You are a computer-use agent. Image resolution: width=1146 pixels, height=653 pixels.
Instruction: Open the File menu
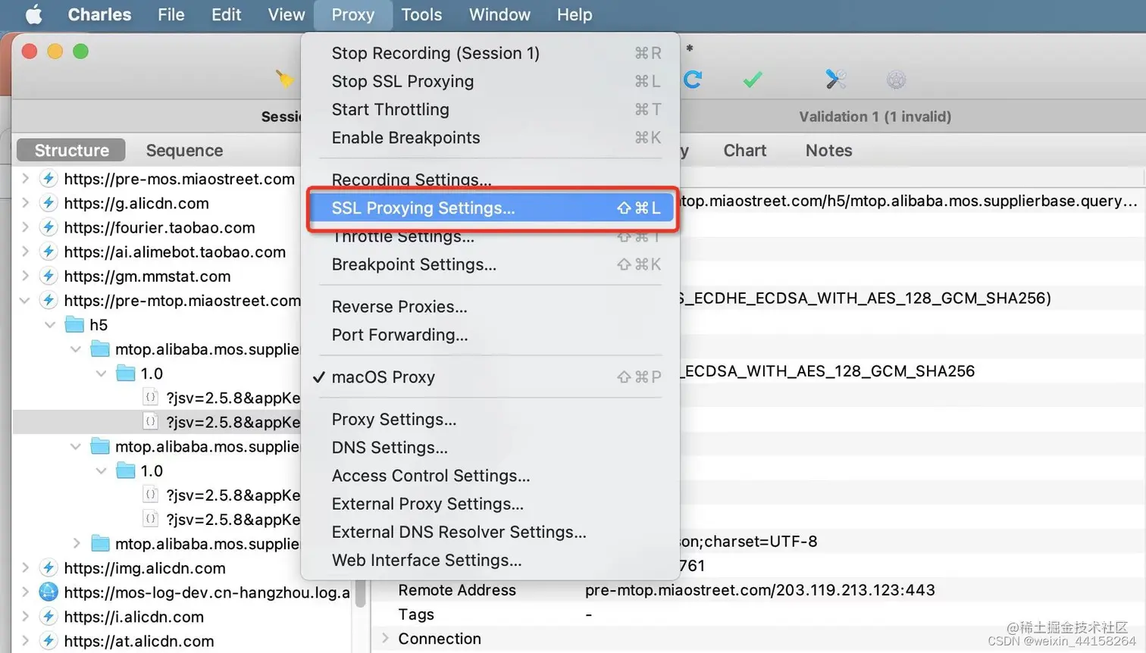pyautogui.click(x=171, y=14)
